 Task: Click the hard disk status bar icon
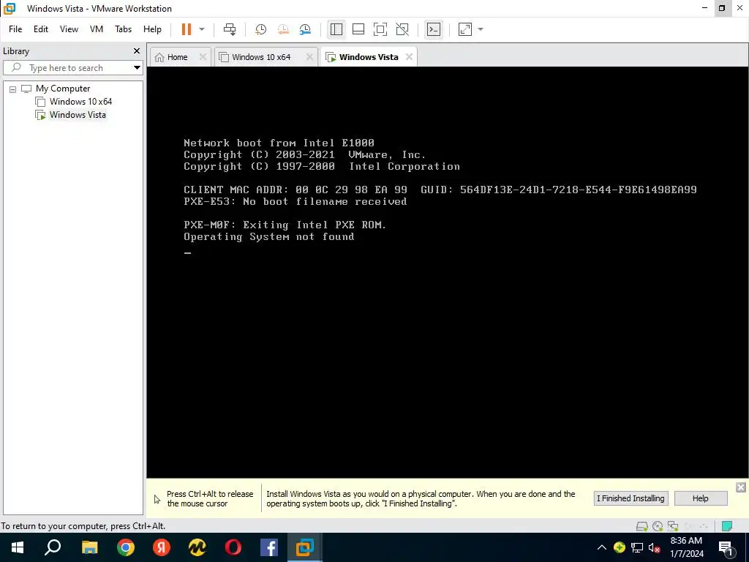click(x=642, y=526)
